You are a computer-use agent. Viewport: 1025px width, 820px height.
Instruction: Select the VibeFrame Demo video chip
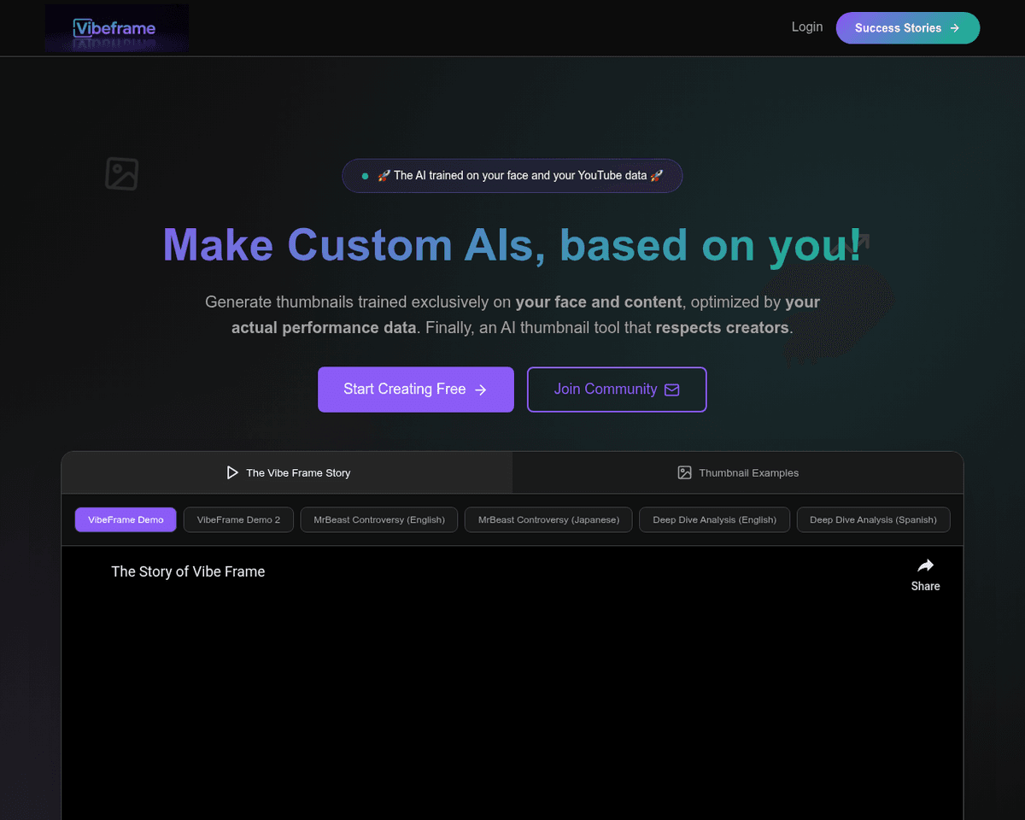(126, 519)
